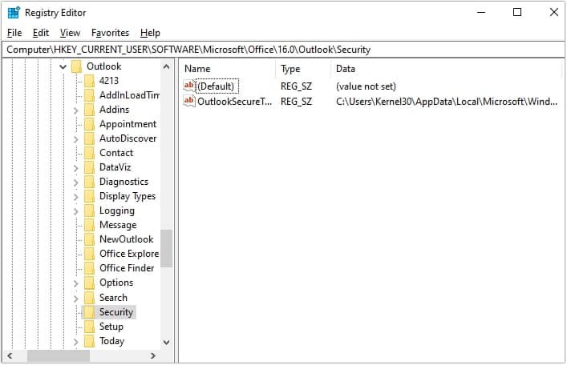Expand the Options key
This screenshot has height=365, width=567.
coord(76,284)
